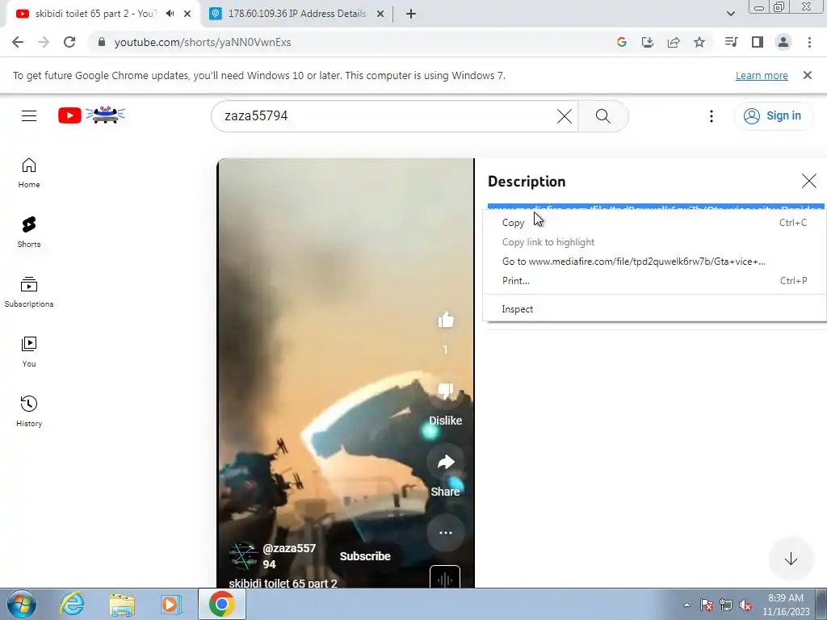Open the Chrome profile avatar
The image size is (827, 620).
click(x=783, y=42)
